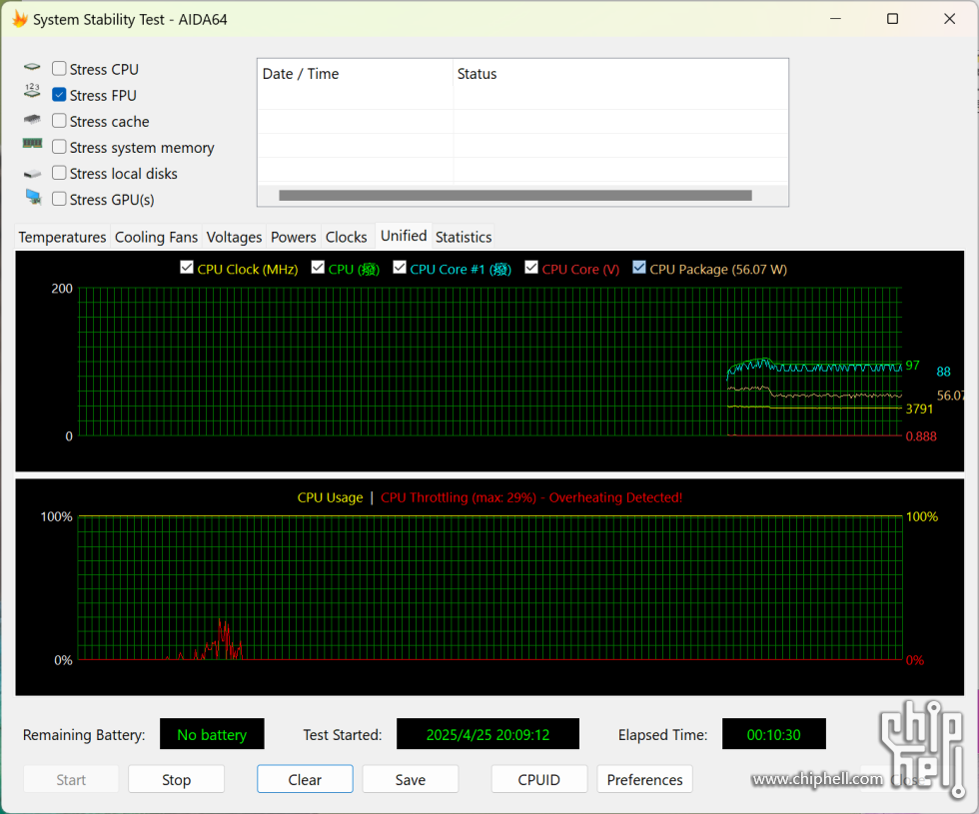Open the Voltages tab
Viewport: 979px width, 814px height.
click(x=234, y=238)
